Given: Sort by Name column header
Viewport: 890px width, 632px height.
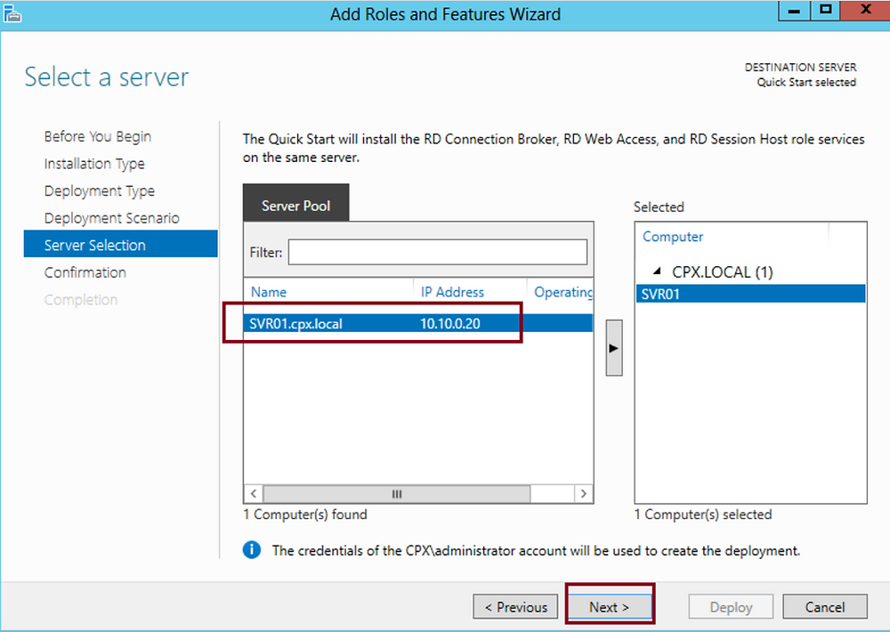Looking at the screenshot, I should pyautogui.click(x=269, y=292).
